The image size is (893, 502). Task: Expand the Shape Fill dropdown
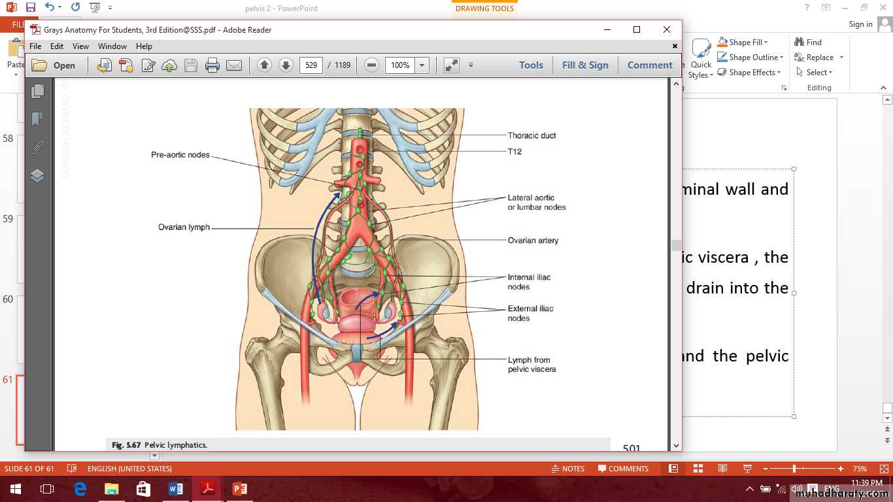point(766,42)
